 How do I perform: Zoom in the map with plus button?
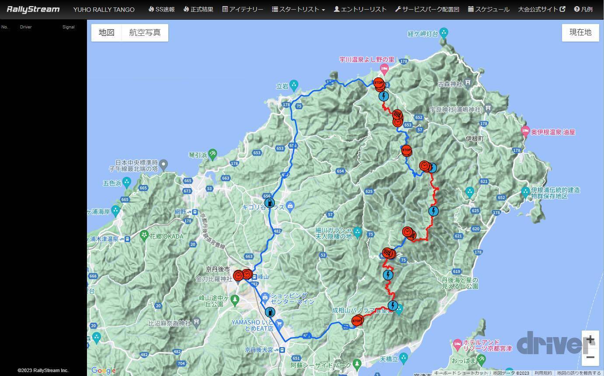[590, 339]
